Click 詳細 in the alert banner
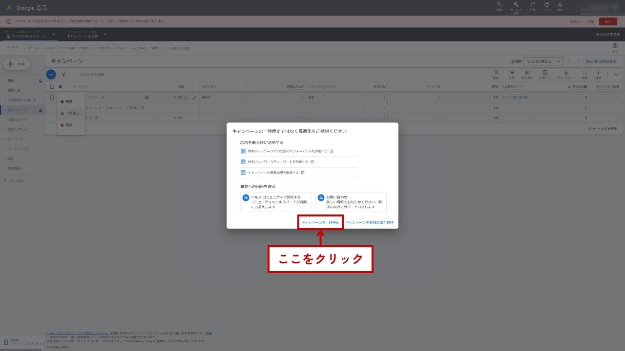 591,21
